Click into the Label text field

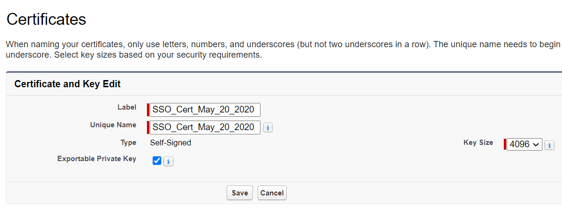205,110
